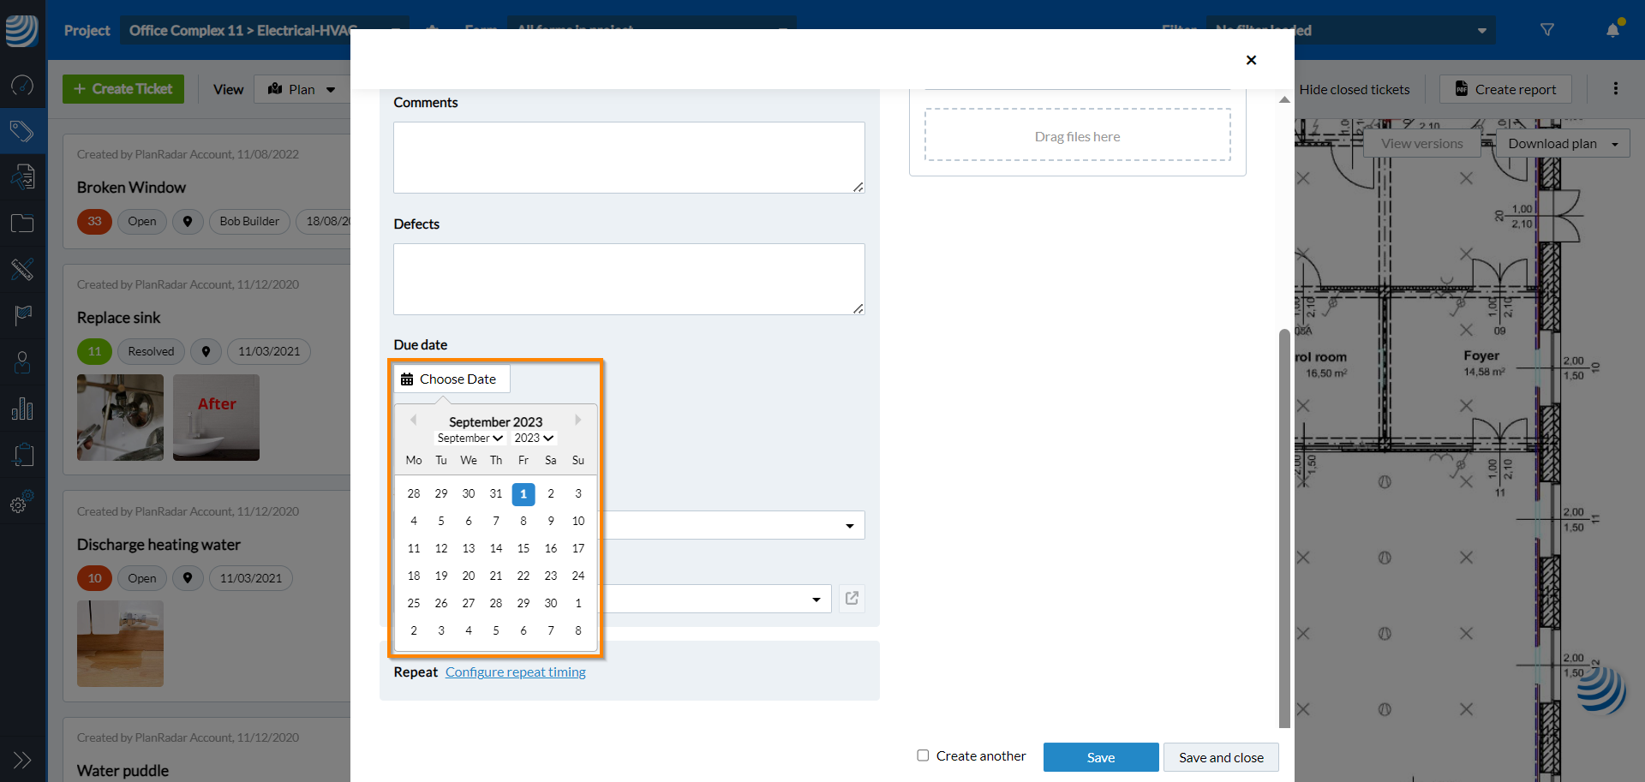Click into the Comments text field

tap(628, 158)
